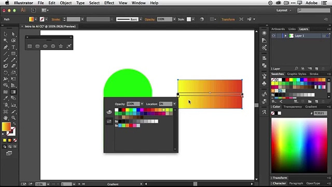Switch to Graphic Styles tab
Screen dimensions: 332x187
coord(296,74)
